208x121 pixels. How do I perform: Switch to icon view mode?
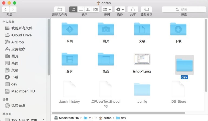click(73, 9)
